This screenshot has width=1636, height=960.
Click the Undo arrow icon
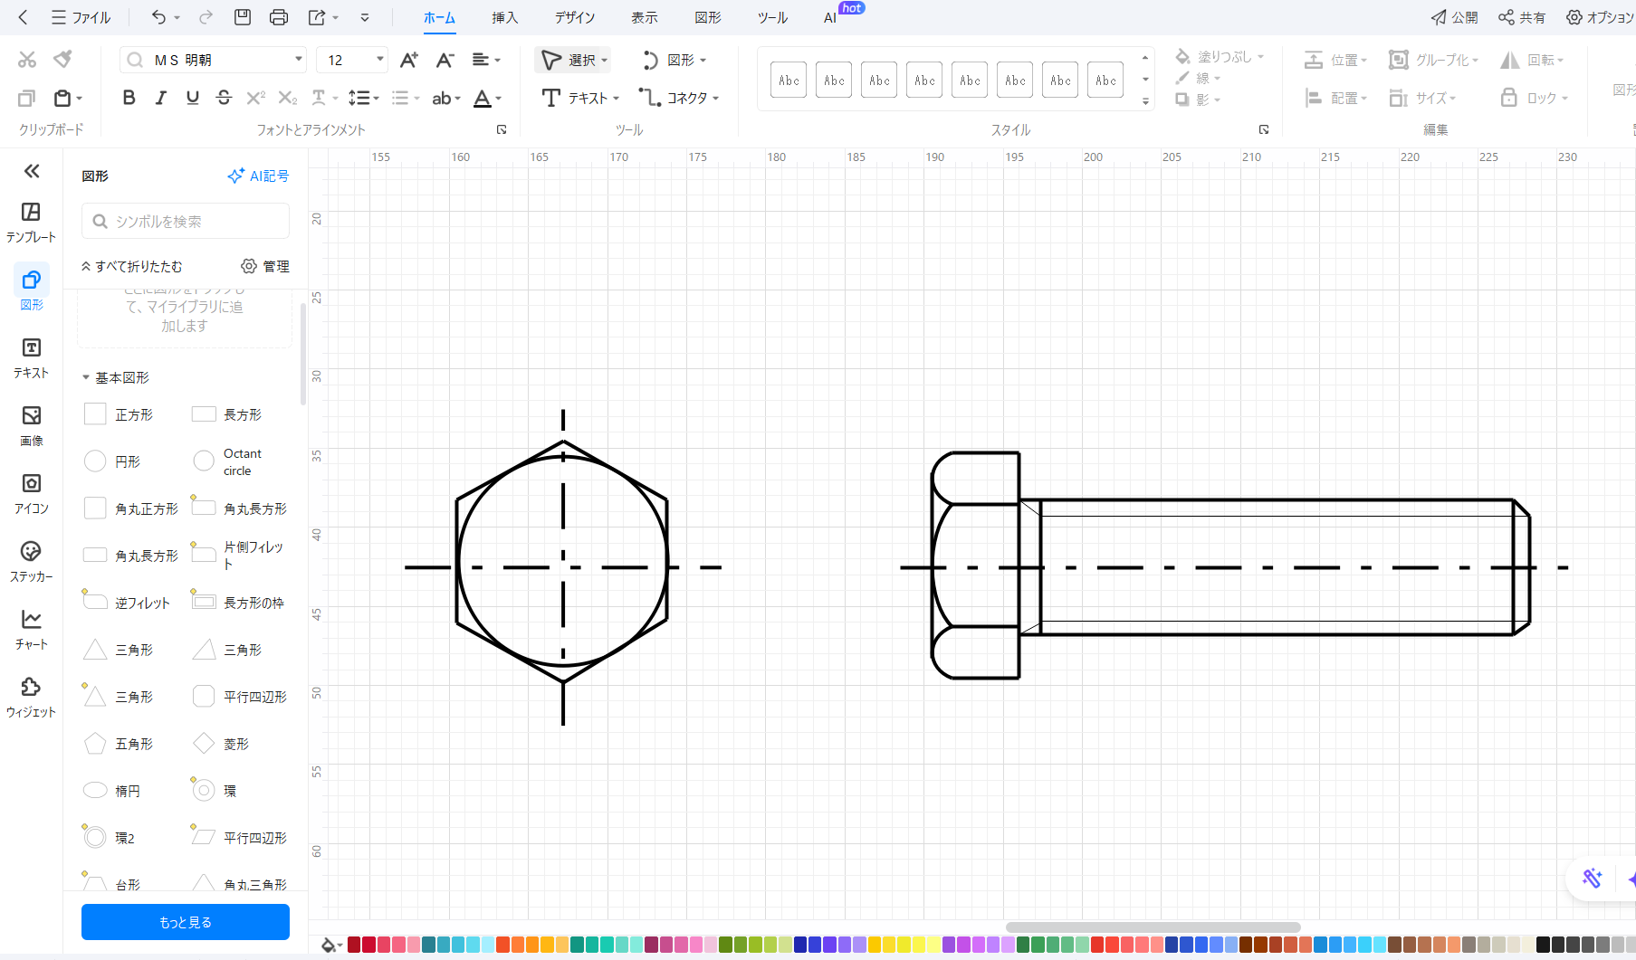point(159,17)
